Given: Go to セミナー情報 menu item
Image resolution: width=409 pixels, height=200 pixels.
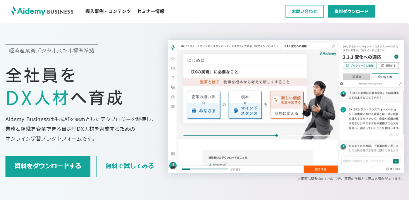Looking at the screenshot, I should pyautogui.click(x=150, y=11).
